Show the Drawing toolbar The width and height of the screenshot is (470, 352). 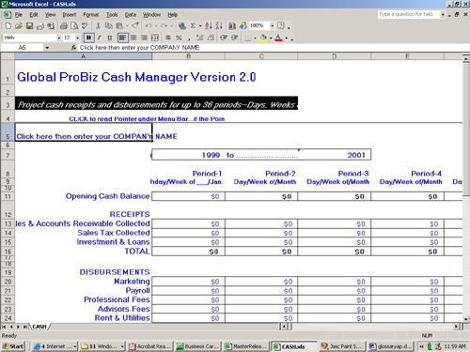tap(243, 26)
